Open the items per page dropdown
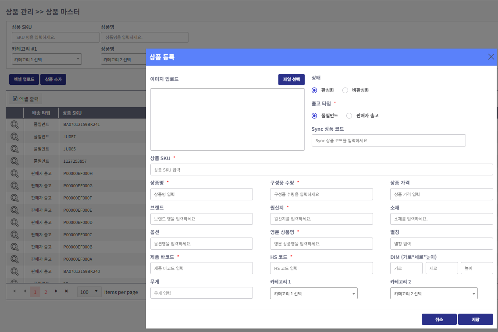This screenshot has height=332, width=498. (89, 292)
